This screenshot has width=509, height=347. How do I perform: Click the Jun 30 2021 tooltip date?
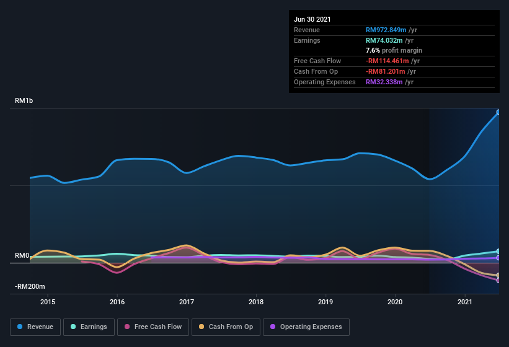pos(312,19)
